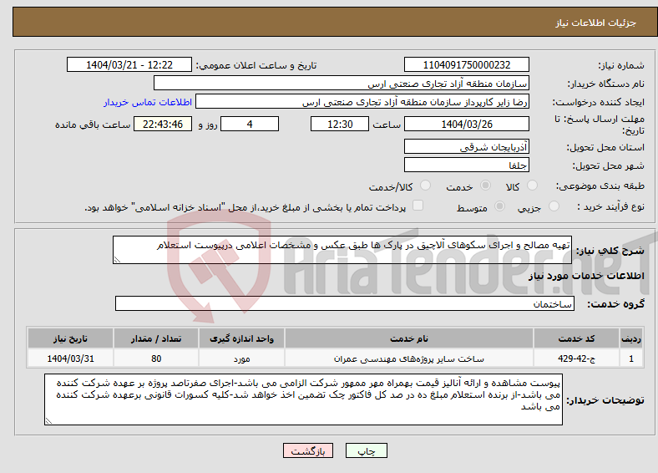Click the اطلاعات خدمات مورد نیاز heading

(x=586, y=276)
